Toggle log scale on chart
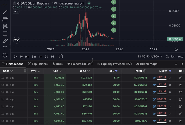185x125 pixels. pyautogui.click(x=173, y=56)
